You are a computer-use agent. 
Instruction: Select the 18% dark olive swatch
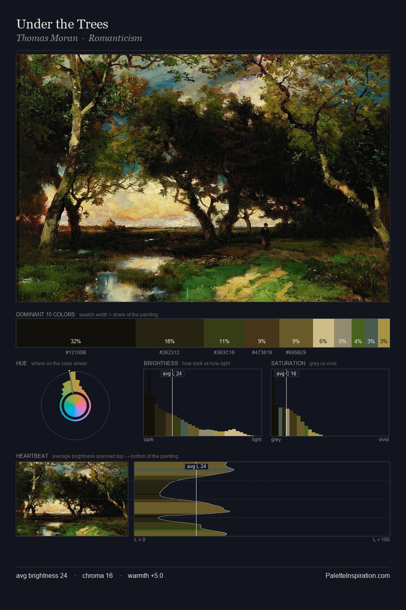pyautogui.click(x=170, y=333)
